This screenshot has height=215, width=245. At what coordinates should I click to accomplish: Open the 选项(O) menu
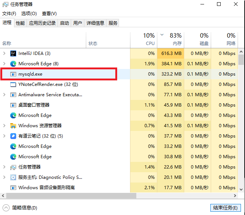(x=29, y=14)
